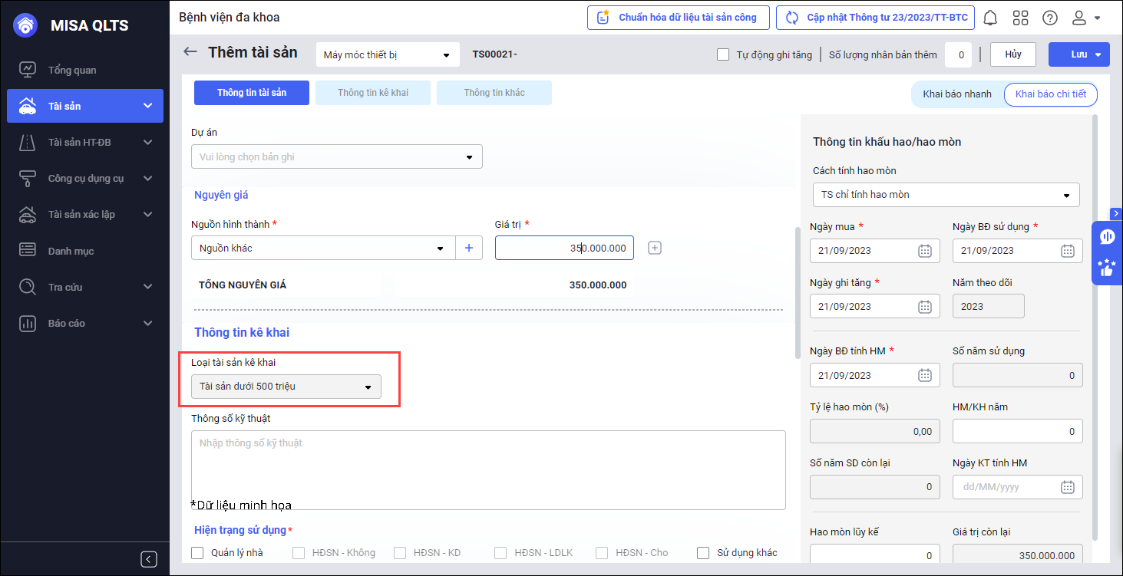Select the Tài sản sidebar menu
Screen dimensions: 1123x576
pos(85,106)
